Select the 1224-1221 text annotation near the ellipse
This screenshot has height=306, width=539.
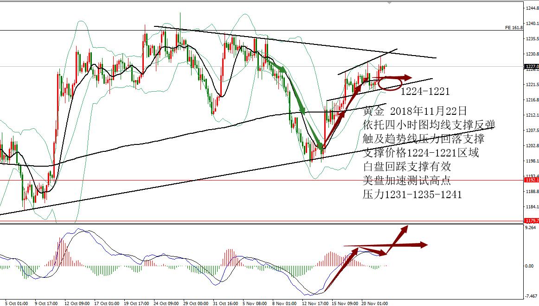[425, 91]
